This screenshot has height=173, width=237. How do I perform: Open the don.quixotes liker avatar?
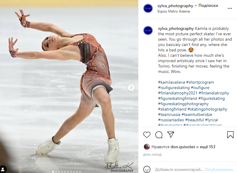click(x=147, y=147)
